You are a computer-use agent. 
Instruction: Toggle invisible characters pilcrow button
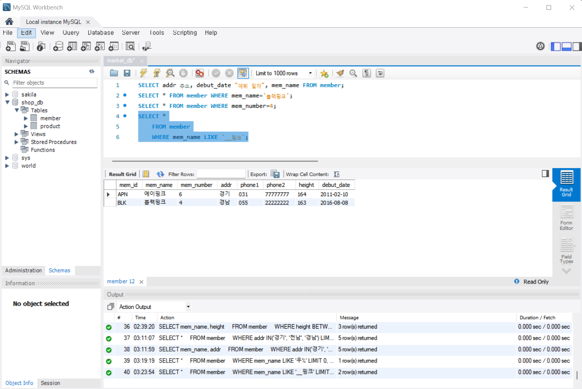pyautogui.click(x=367, y=73)
